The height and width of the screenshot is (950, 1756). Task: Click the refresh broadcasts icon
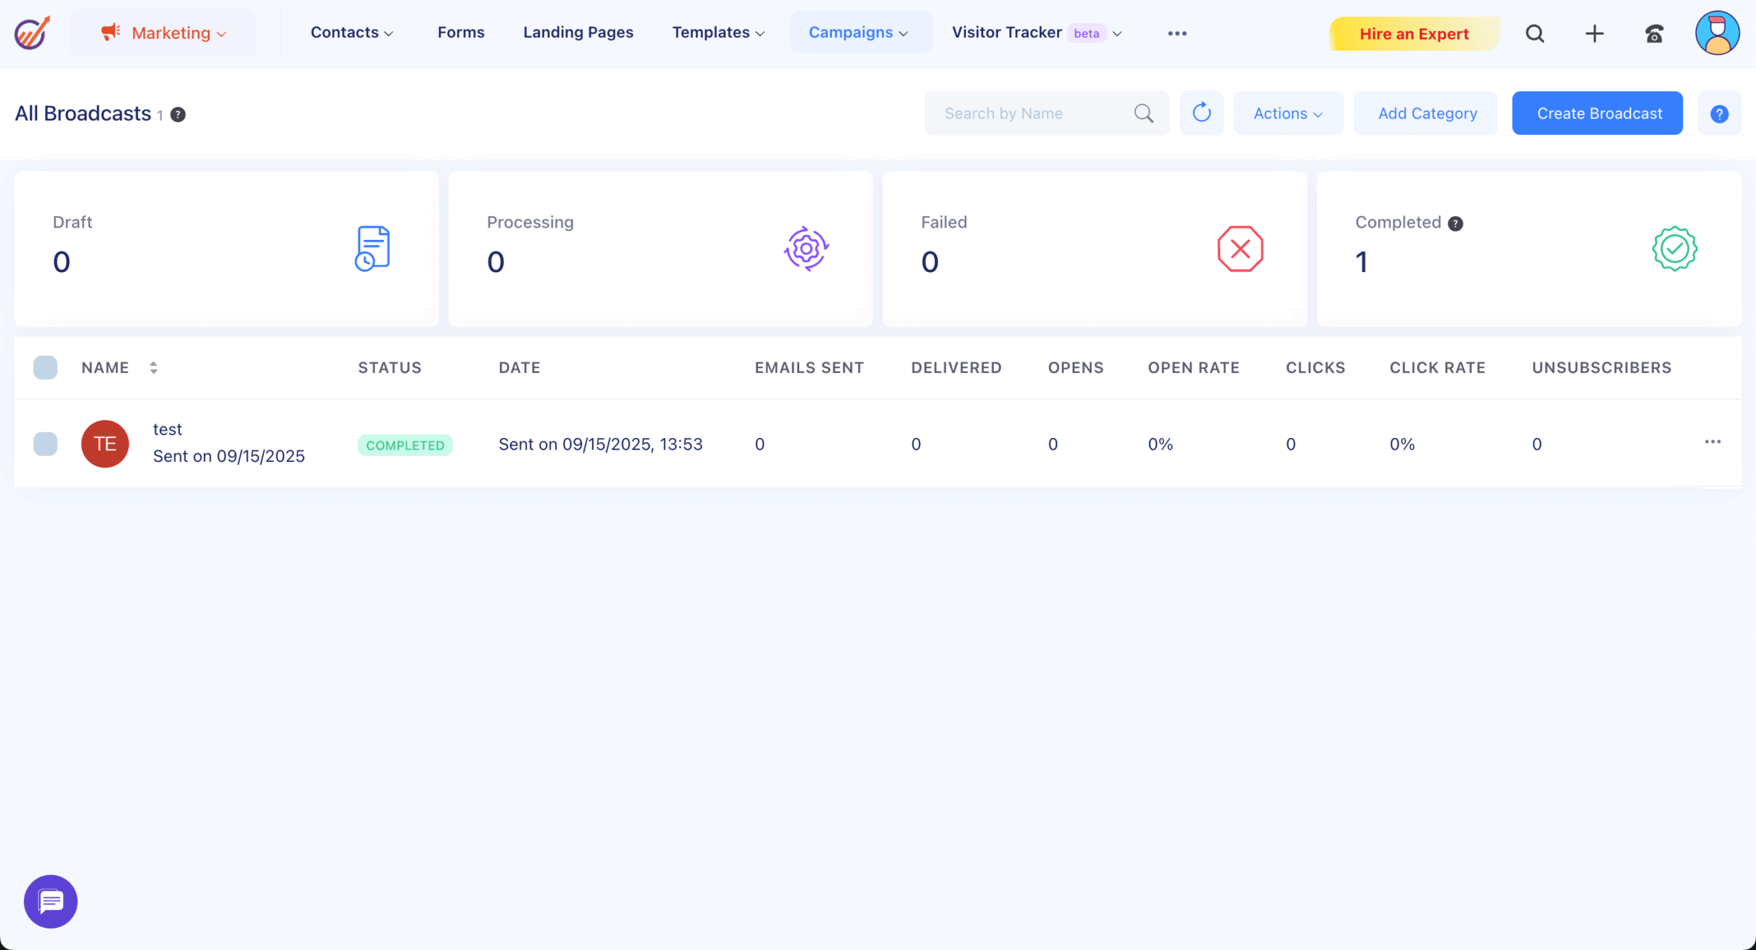[x=1201, y=113]
